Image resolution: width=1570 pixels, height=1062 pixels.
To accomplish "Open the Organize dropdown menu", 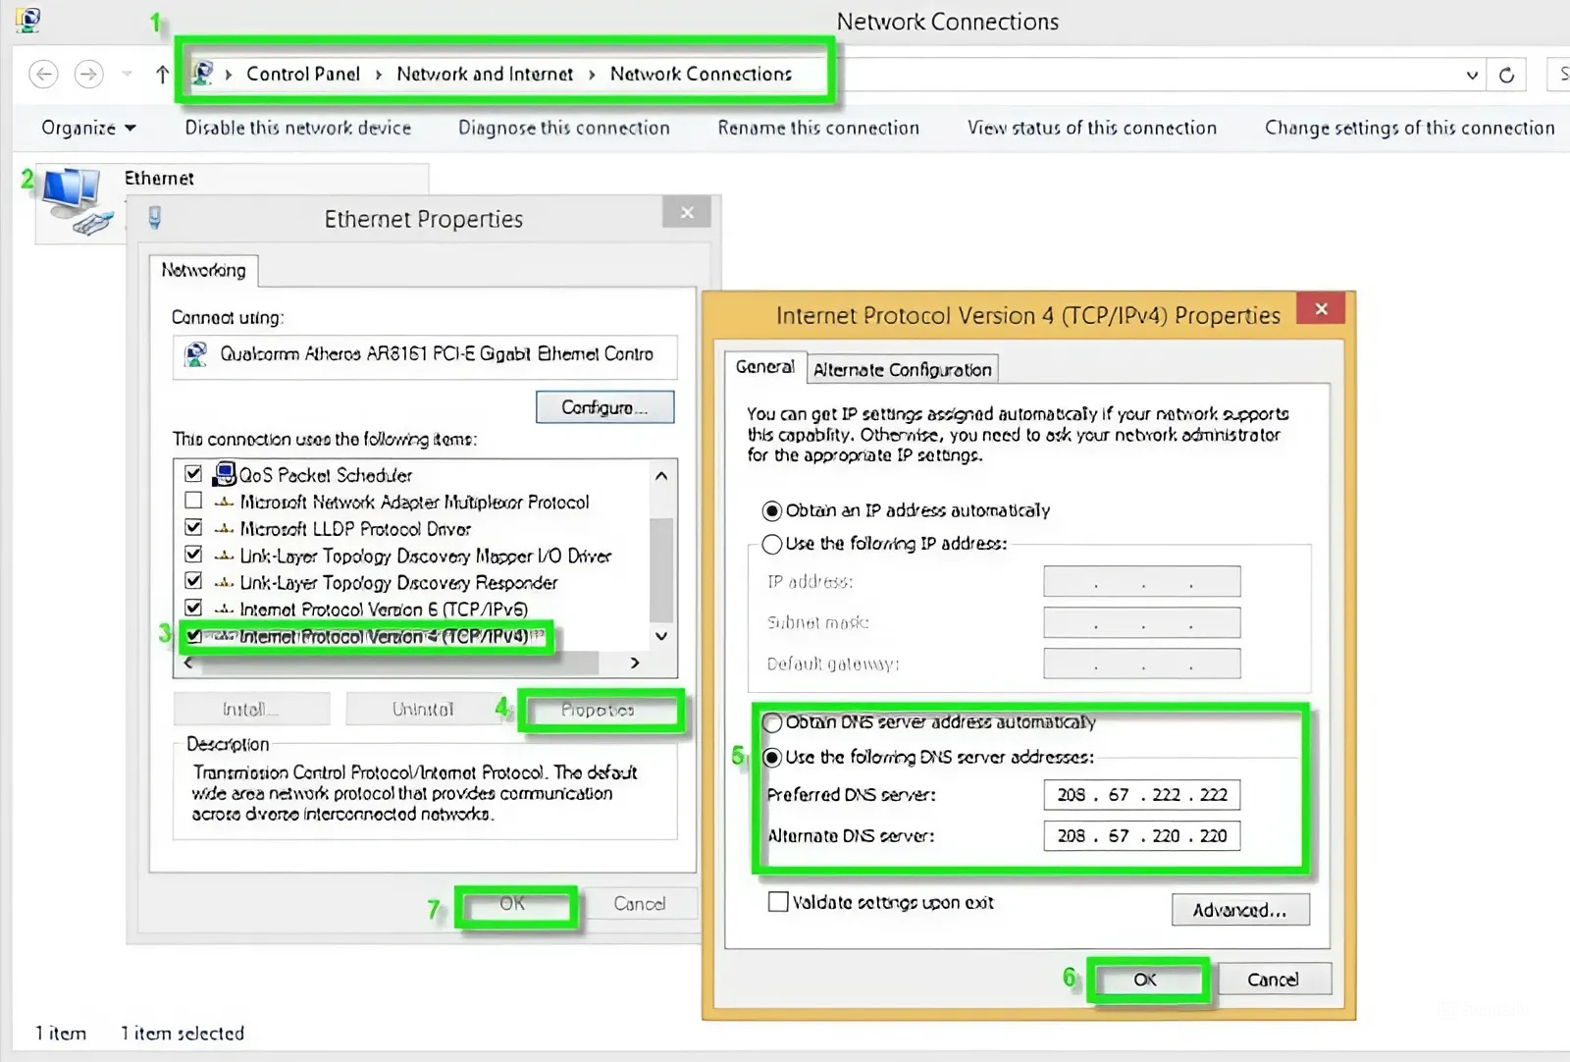I will [x=88, y=129].
